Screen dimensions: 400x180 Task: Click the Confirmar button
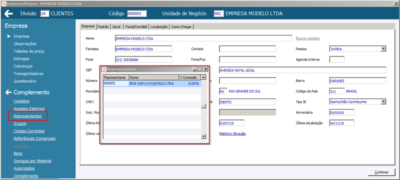381,172
